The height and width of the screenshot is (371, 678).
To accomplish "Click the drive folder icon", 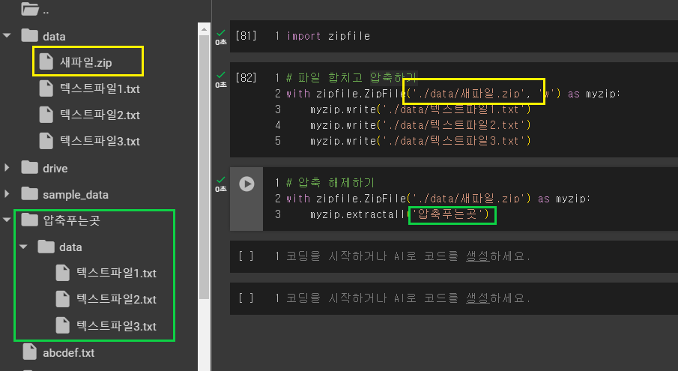I will point(30,167).
